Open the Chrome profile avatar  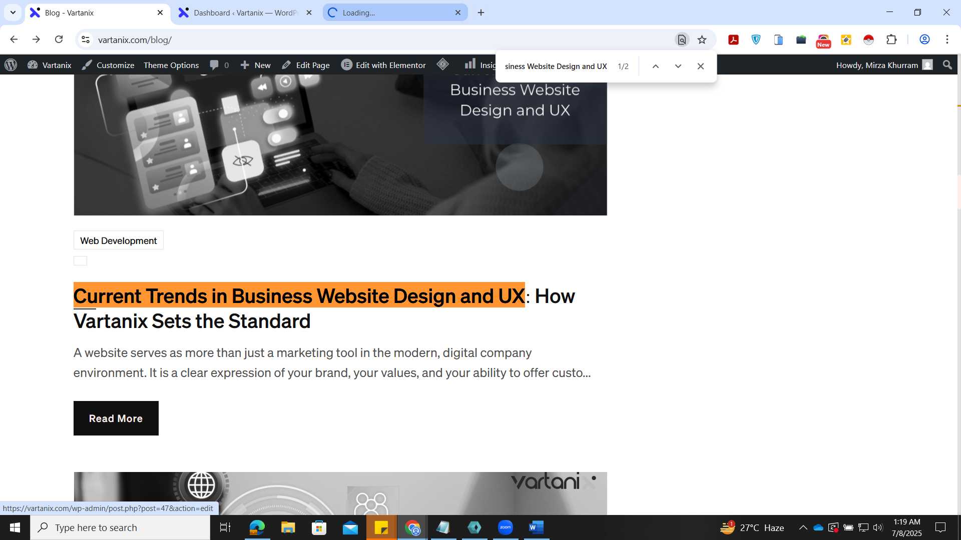click(924, 39)
